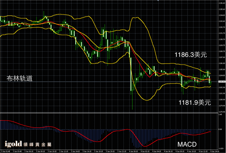Click the MACD 0.00 level label
This screenshot has height=153, width=226.
tap(220, 129)
